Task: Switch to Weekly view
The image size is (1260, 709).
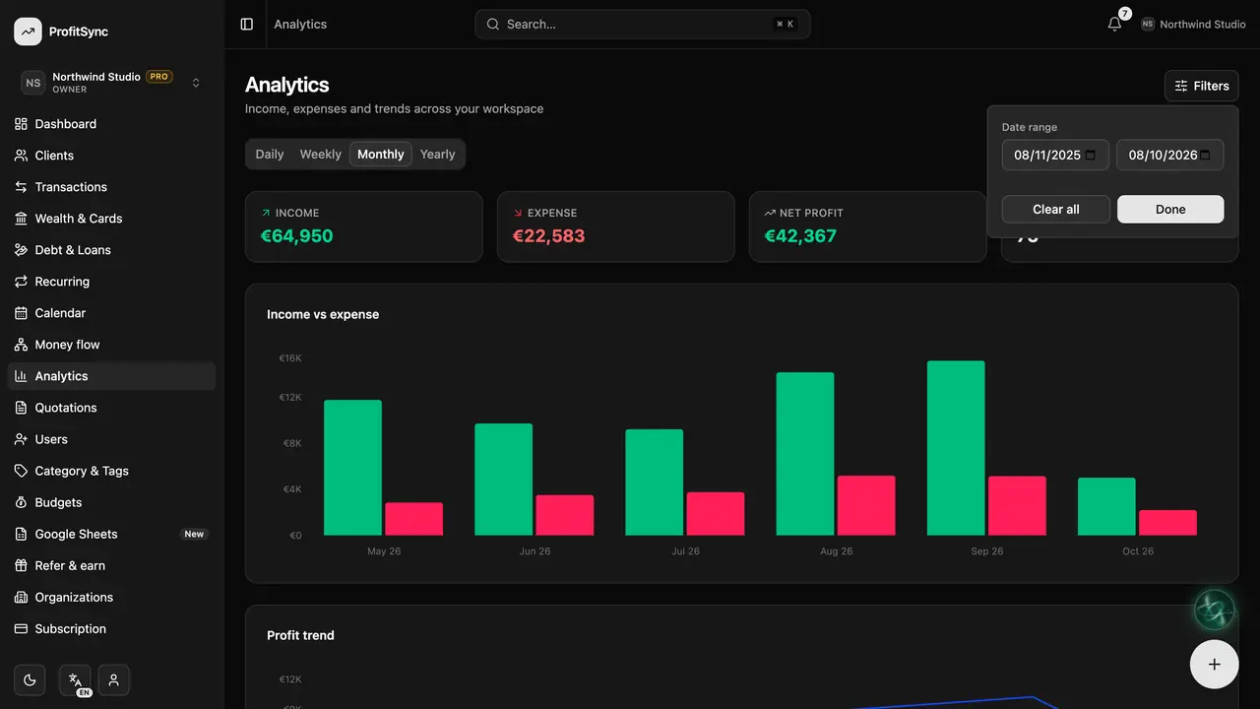Action: tap(321, 155)
